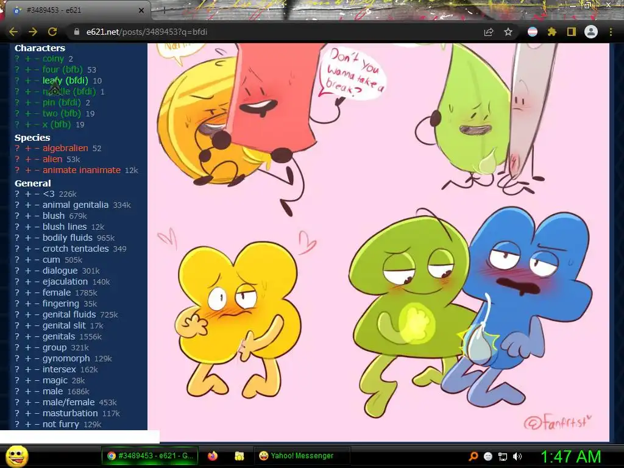The width and height of the screenshot is (624, 468).
Task: Open the wiki ? for group
Action: click(17, 347)
